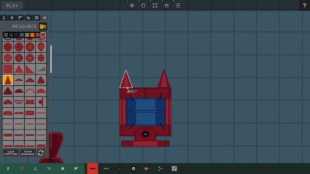Select the Rotate tool in top toolbar
Image resolution: width=310 pixels, height=174 pixels.
pos(143,5)
